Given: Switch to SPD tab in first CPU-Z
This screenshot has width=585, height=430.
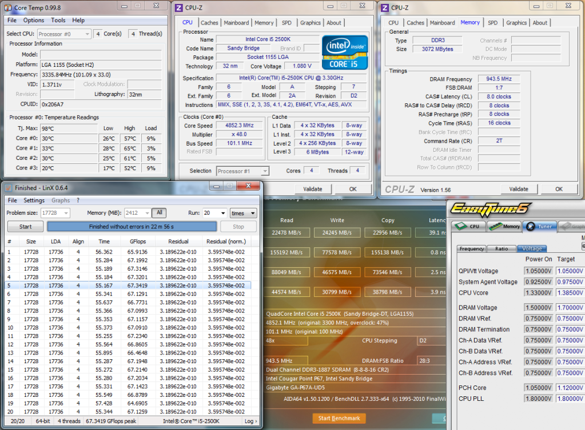Looking at the screenshot, I should click(286, 23).
